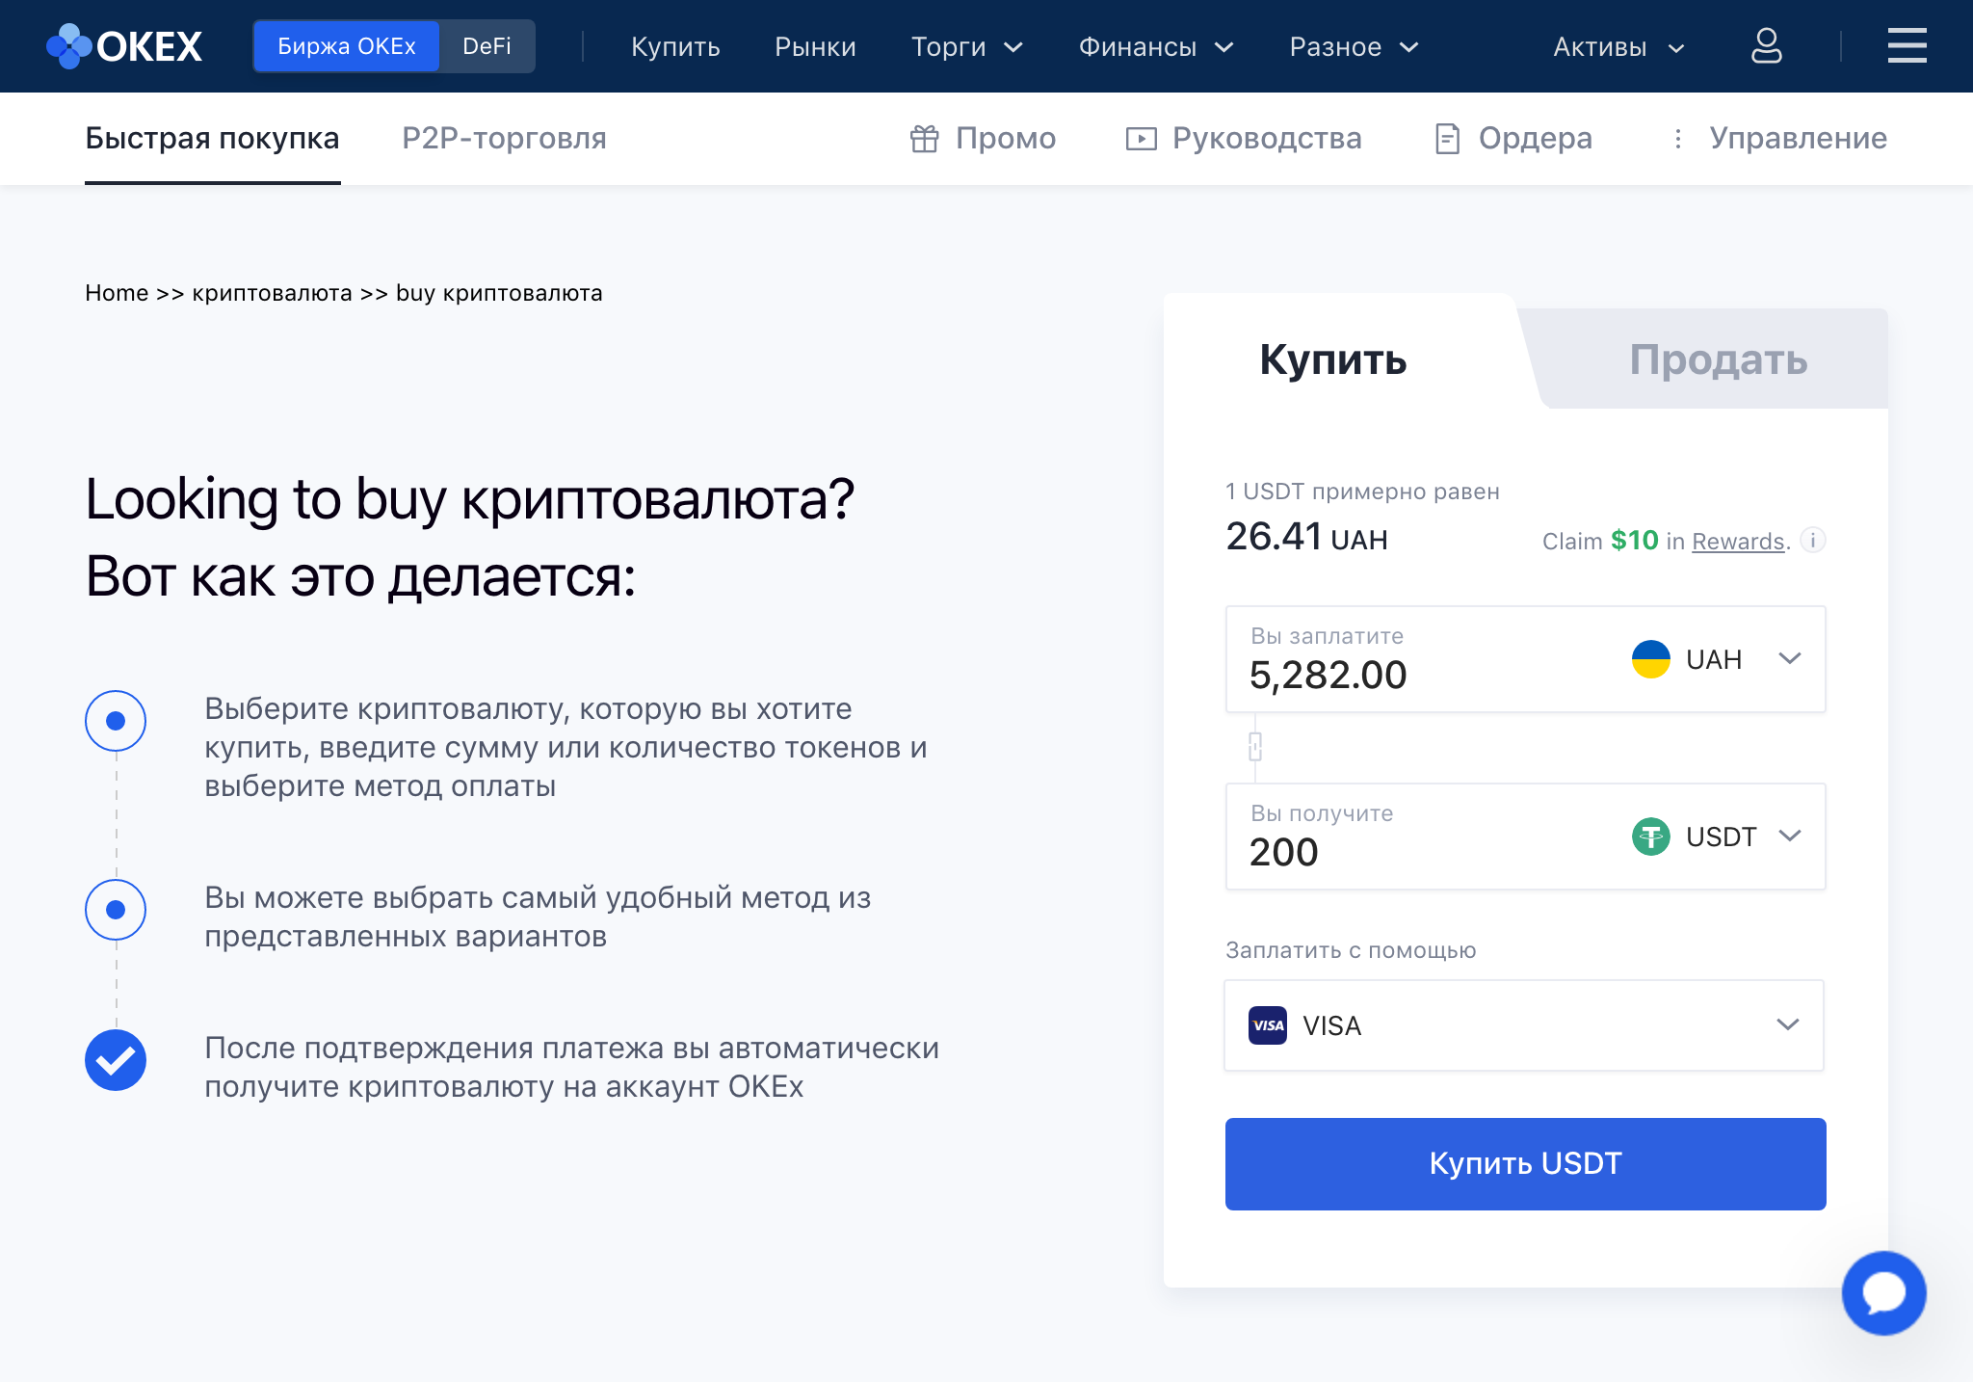Open the USDT crypto selector
This screenshot has height=1382, width=1973.
[1717, 837]
